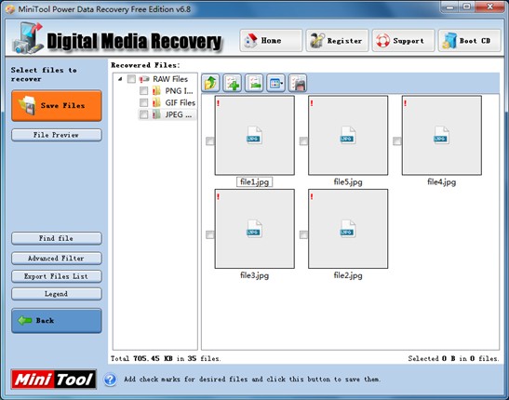Screen dimensions: 509x400
Task: Click the JPEG folder icon
Action: click(x=156, y=114)
